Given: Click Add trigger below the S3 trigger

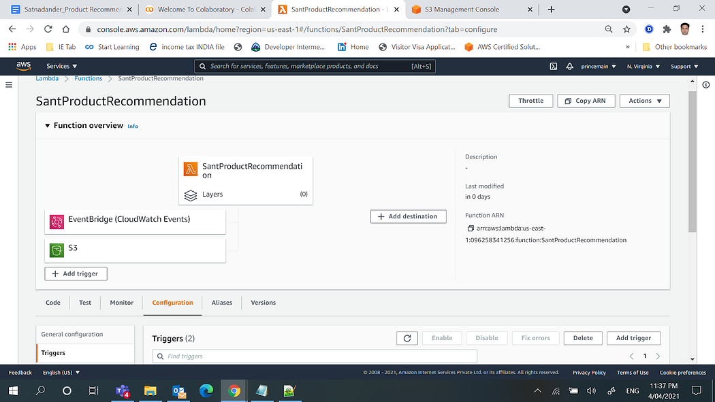Looking at the screenshot, I should pos(76,273).
